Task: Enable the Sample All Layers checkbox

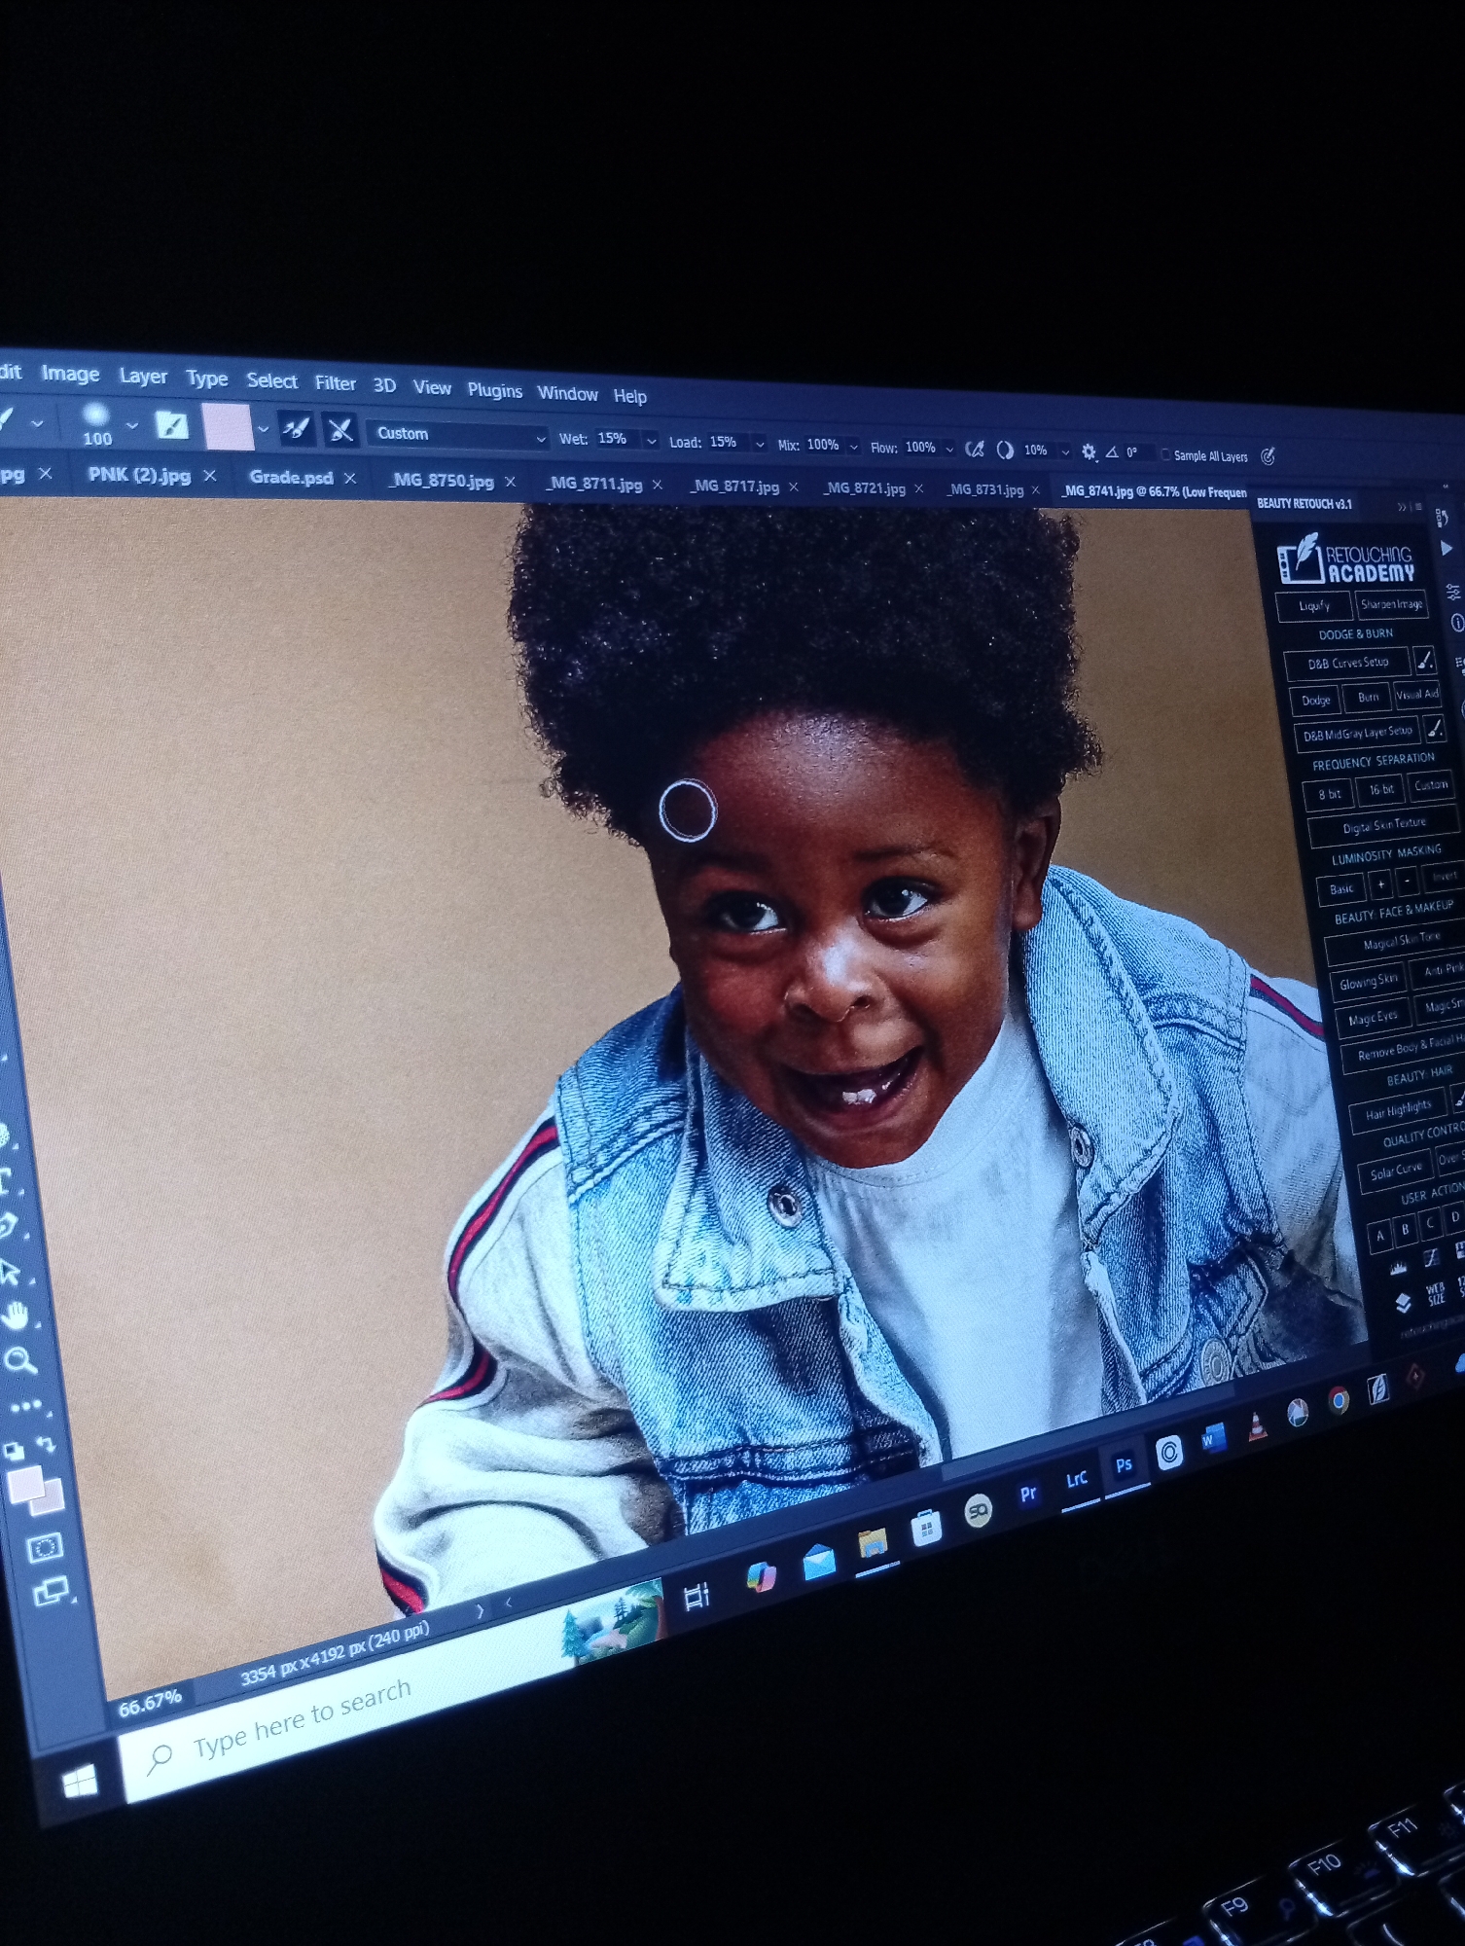Action: 1165,454
